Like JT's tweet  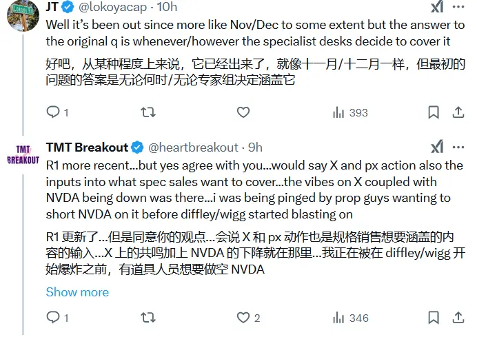243,112
